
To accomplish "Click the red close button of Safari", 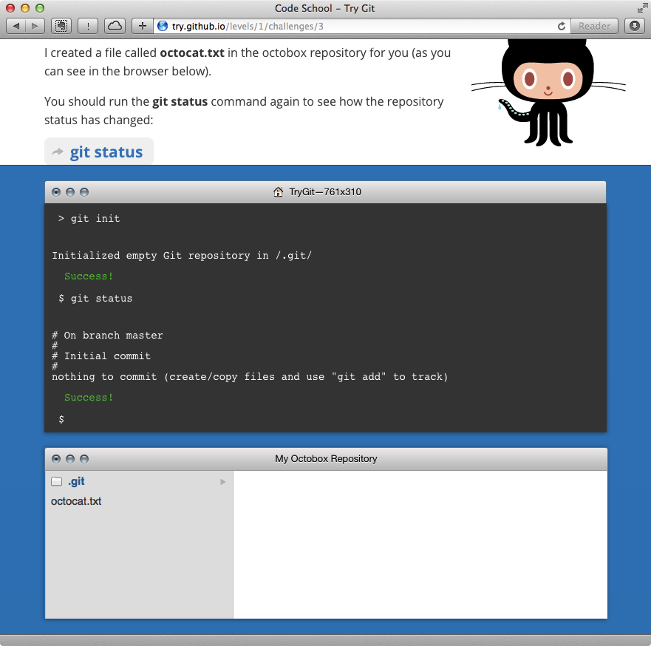I will pos(10,8).
